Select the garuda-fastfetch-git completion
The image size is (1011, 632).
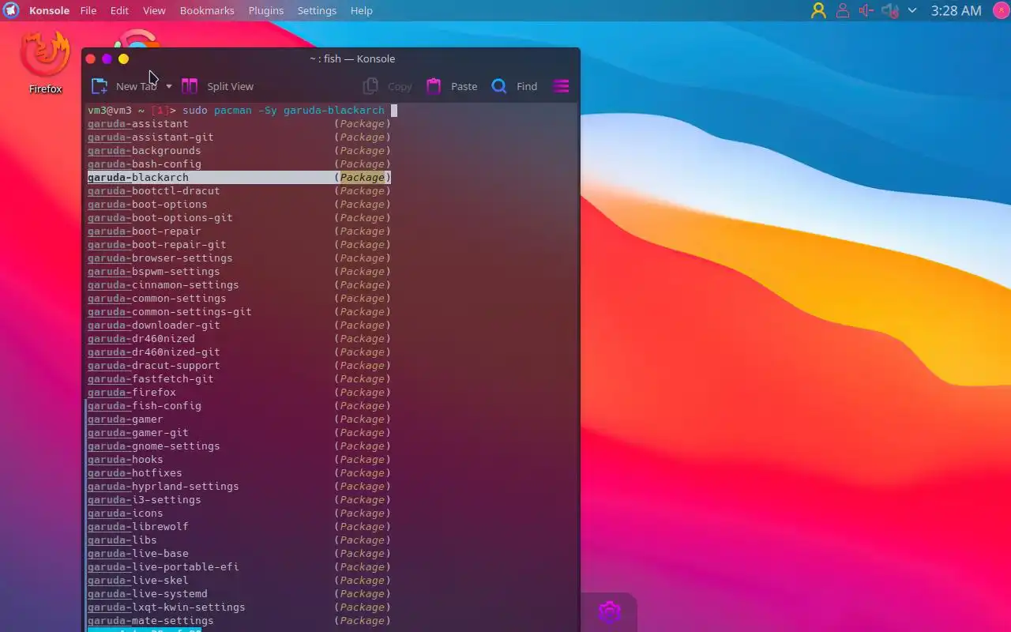239,378
